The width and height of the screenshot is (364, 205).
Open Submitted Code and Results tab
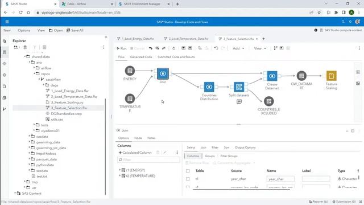tap(176, 57)
